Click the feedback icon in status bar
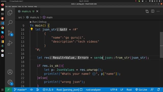The height and width of the screenshot is (92, 163). click(152, 90)
